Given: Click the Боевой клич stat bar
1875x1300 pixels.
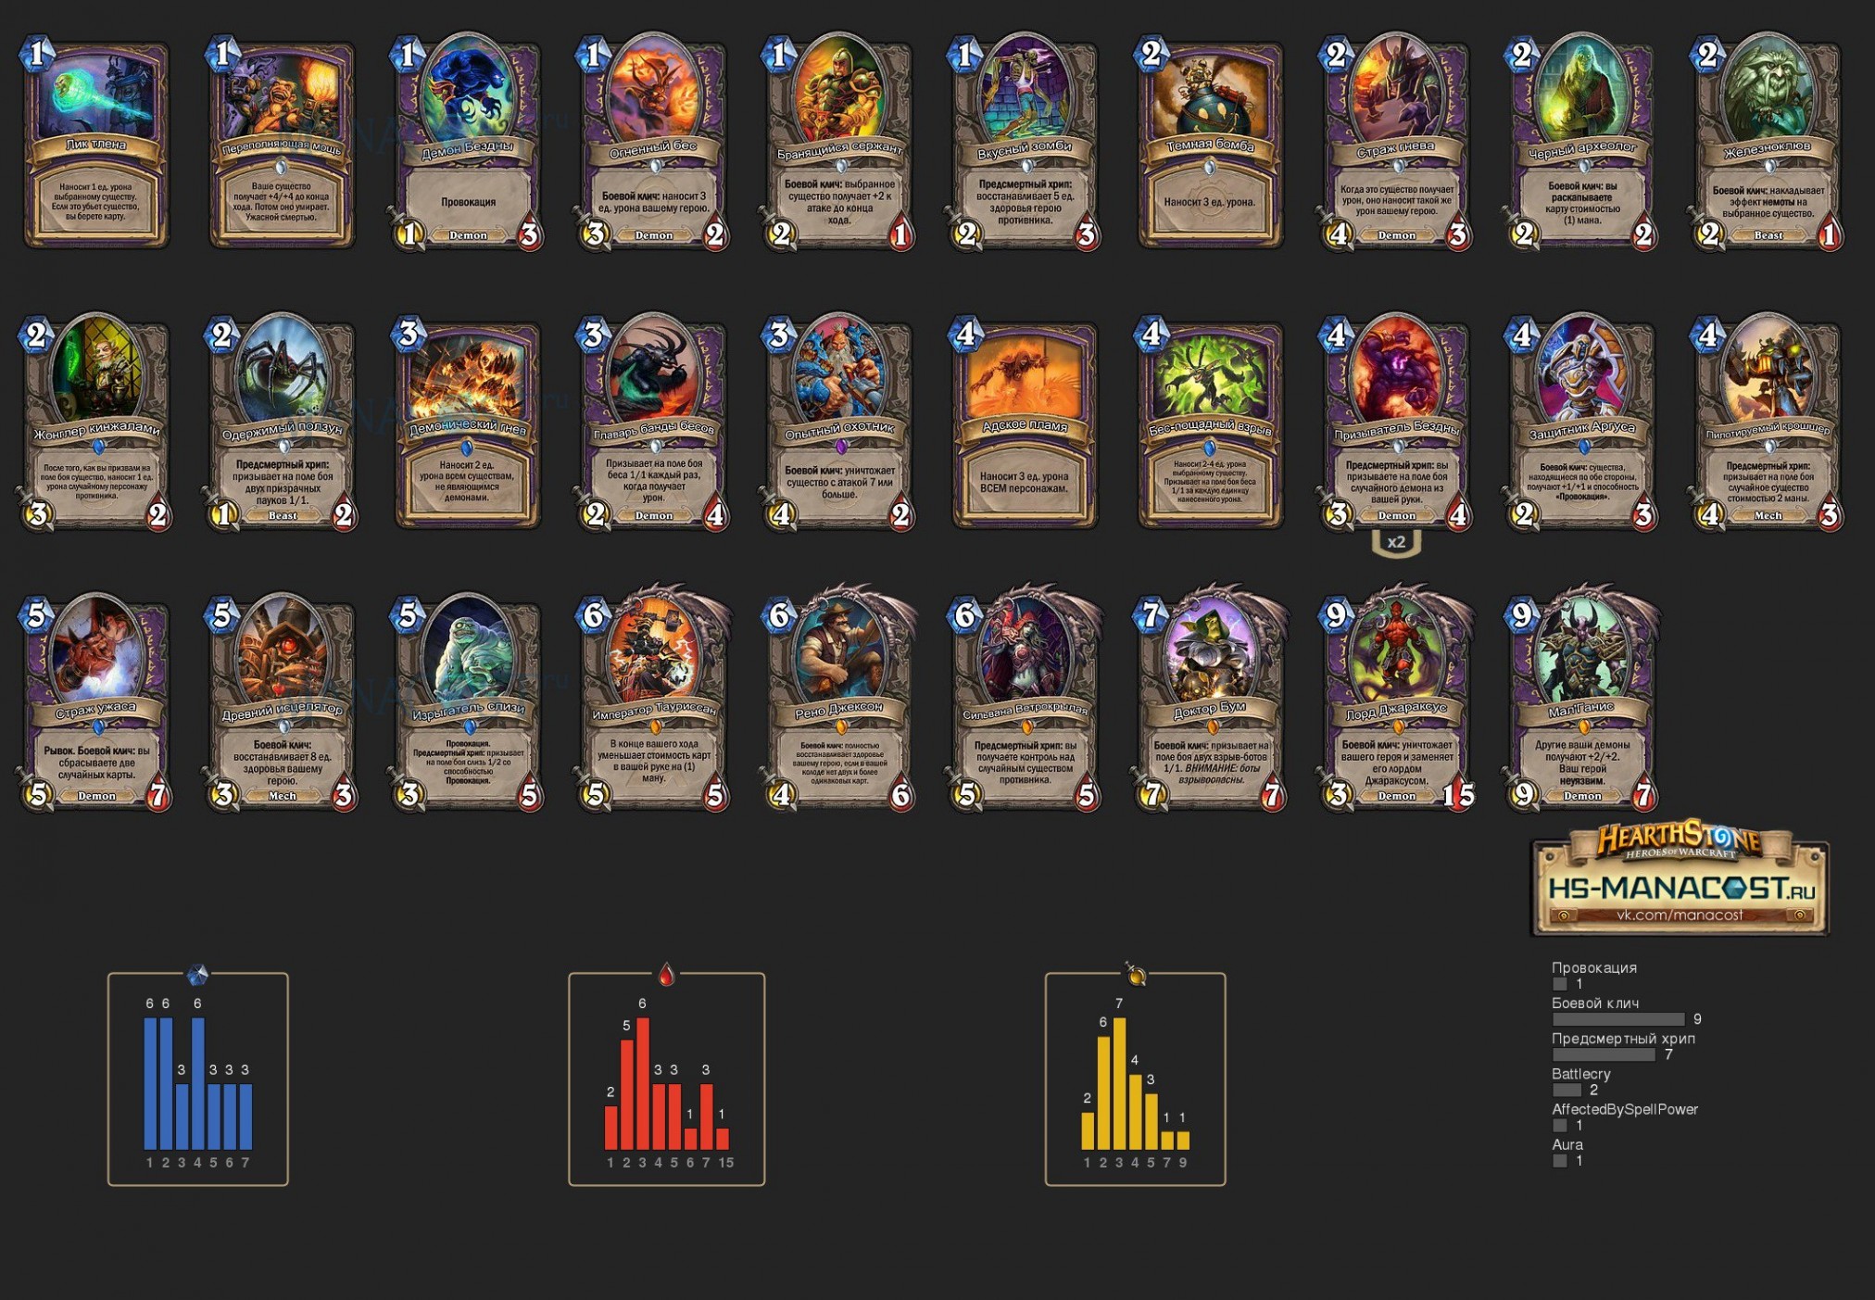Looking at the screenshot, I should [1618, 1019].
